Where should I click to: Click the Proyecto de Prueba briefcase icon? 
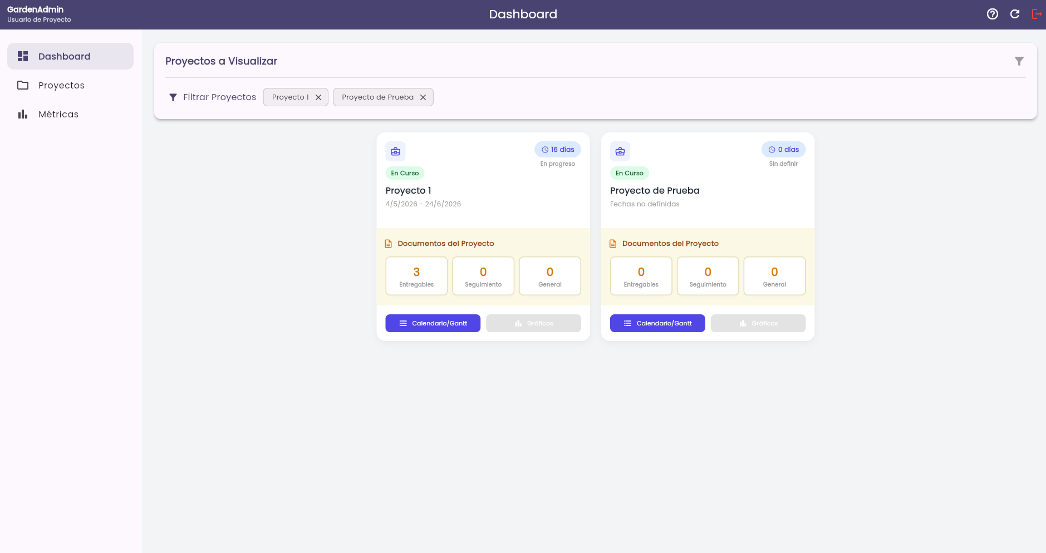click(620, 151)
